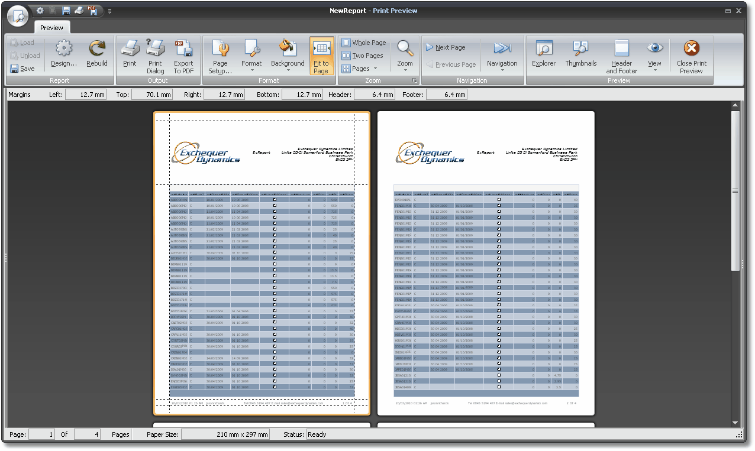Open the report Design view

click(64, 54)
